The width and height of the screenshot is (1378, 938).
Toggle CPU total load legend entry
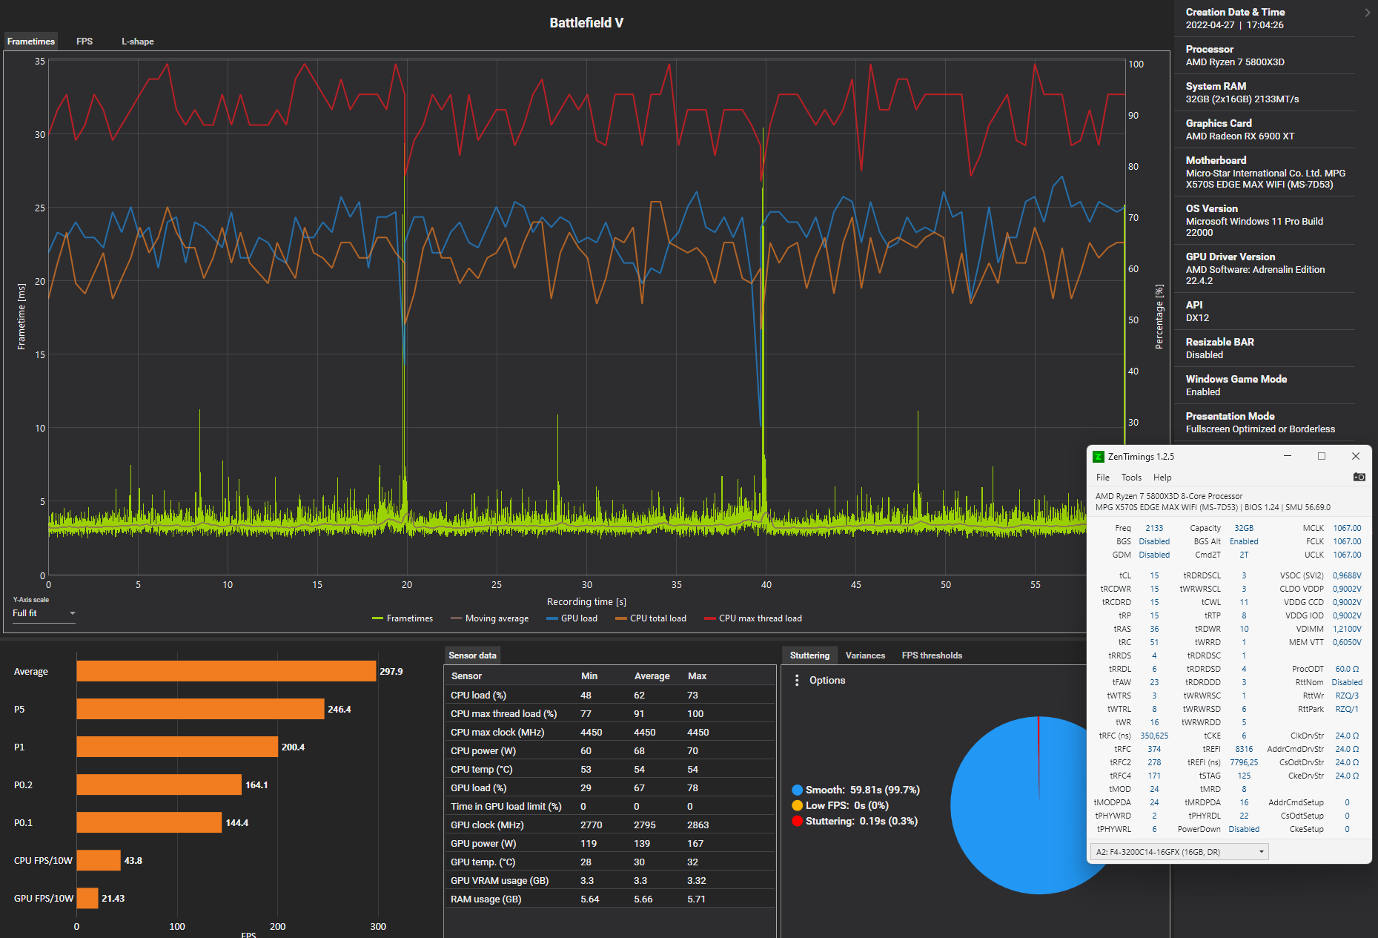[651, 618]
